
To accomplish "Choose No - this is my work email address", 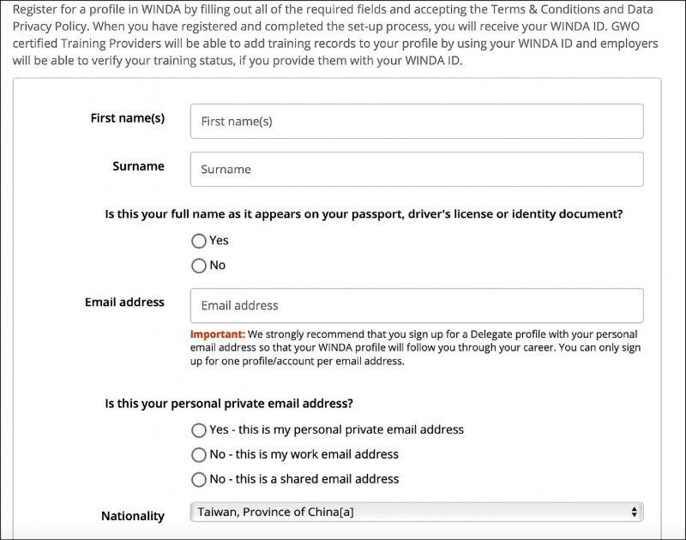I will [x=199, y=455].
